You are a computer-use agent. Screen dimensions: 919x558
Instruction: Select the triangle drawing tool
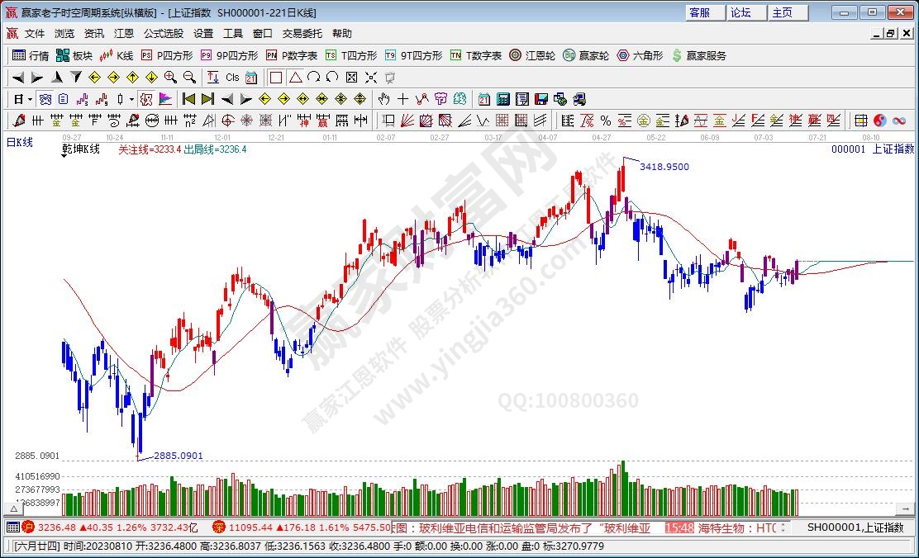[x=295, y=78]
